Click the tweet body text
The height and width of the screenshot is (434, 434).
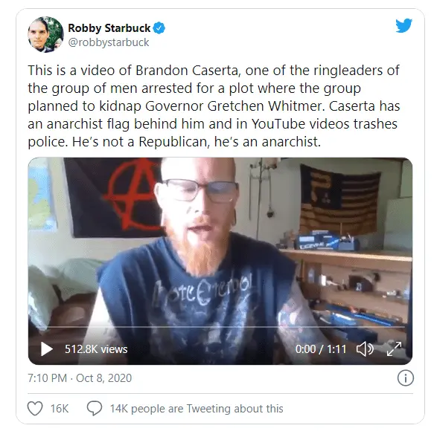pos(214,106)
